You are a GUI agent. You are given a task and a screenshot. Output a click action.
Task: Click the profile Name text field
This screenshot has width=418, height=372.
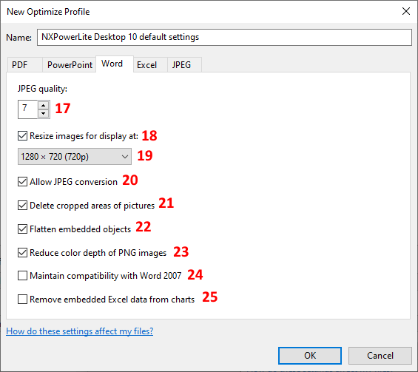pos(224,37)
